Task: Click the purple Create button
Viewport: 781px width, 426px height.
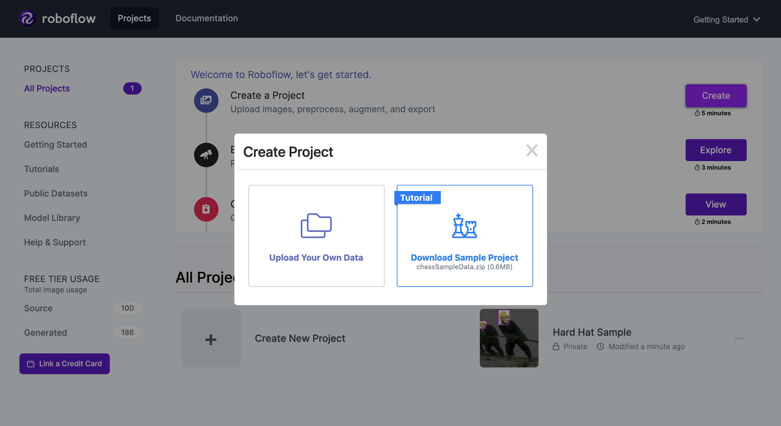Action: (x=716, y=96)
